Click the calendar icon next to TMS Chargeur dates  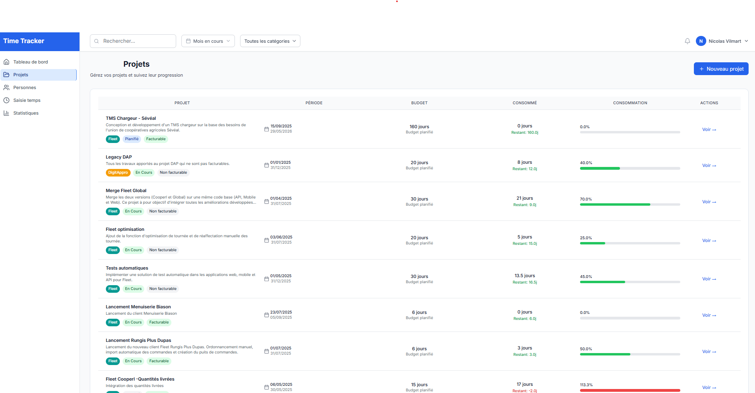pos(266,129)
